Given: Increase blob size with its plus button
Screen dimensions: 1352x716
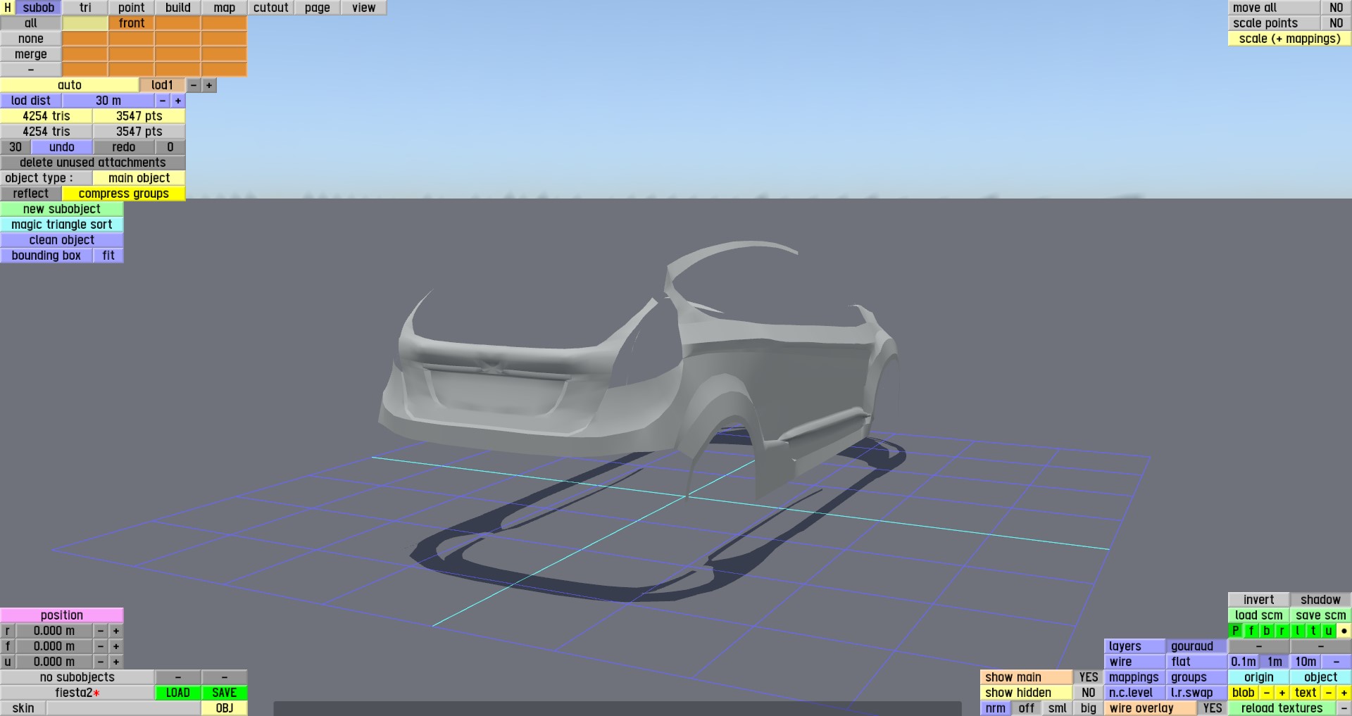Looking at the screenshot, I should pyautogui.click(x=1282, y=693).
